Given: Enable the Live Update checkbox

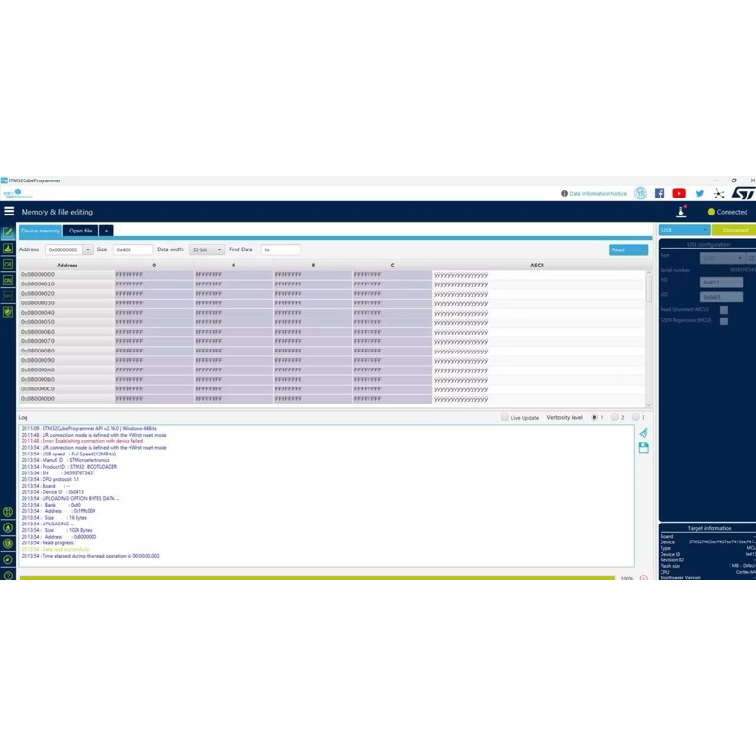Looking at the screenshot, I should [505, 417].
